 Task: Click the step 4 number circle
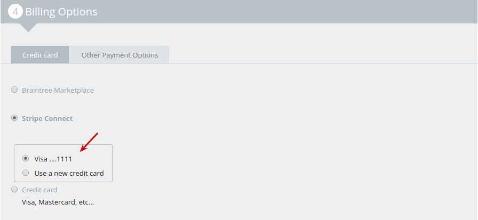tap(15, 12)
